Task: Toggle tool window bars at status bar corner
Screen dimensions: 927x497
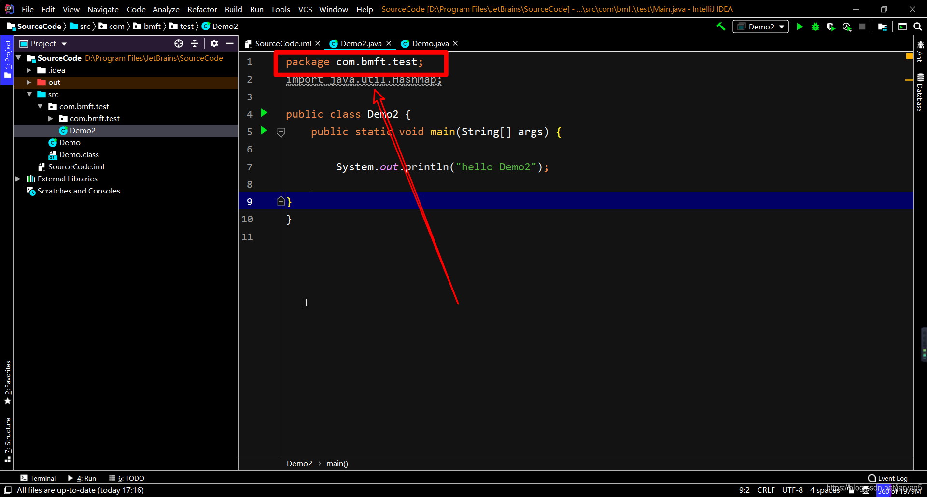Action: [8, 490]
